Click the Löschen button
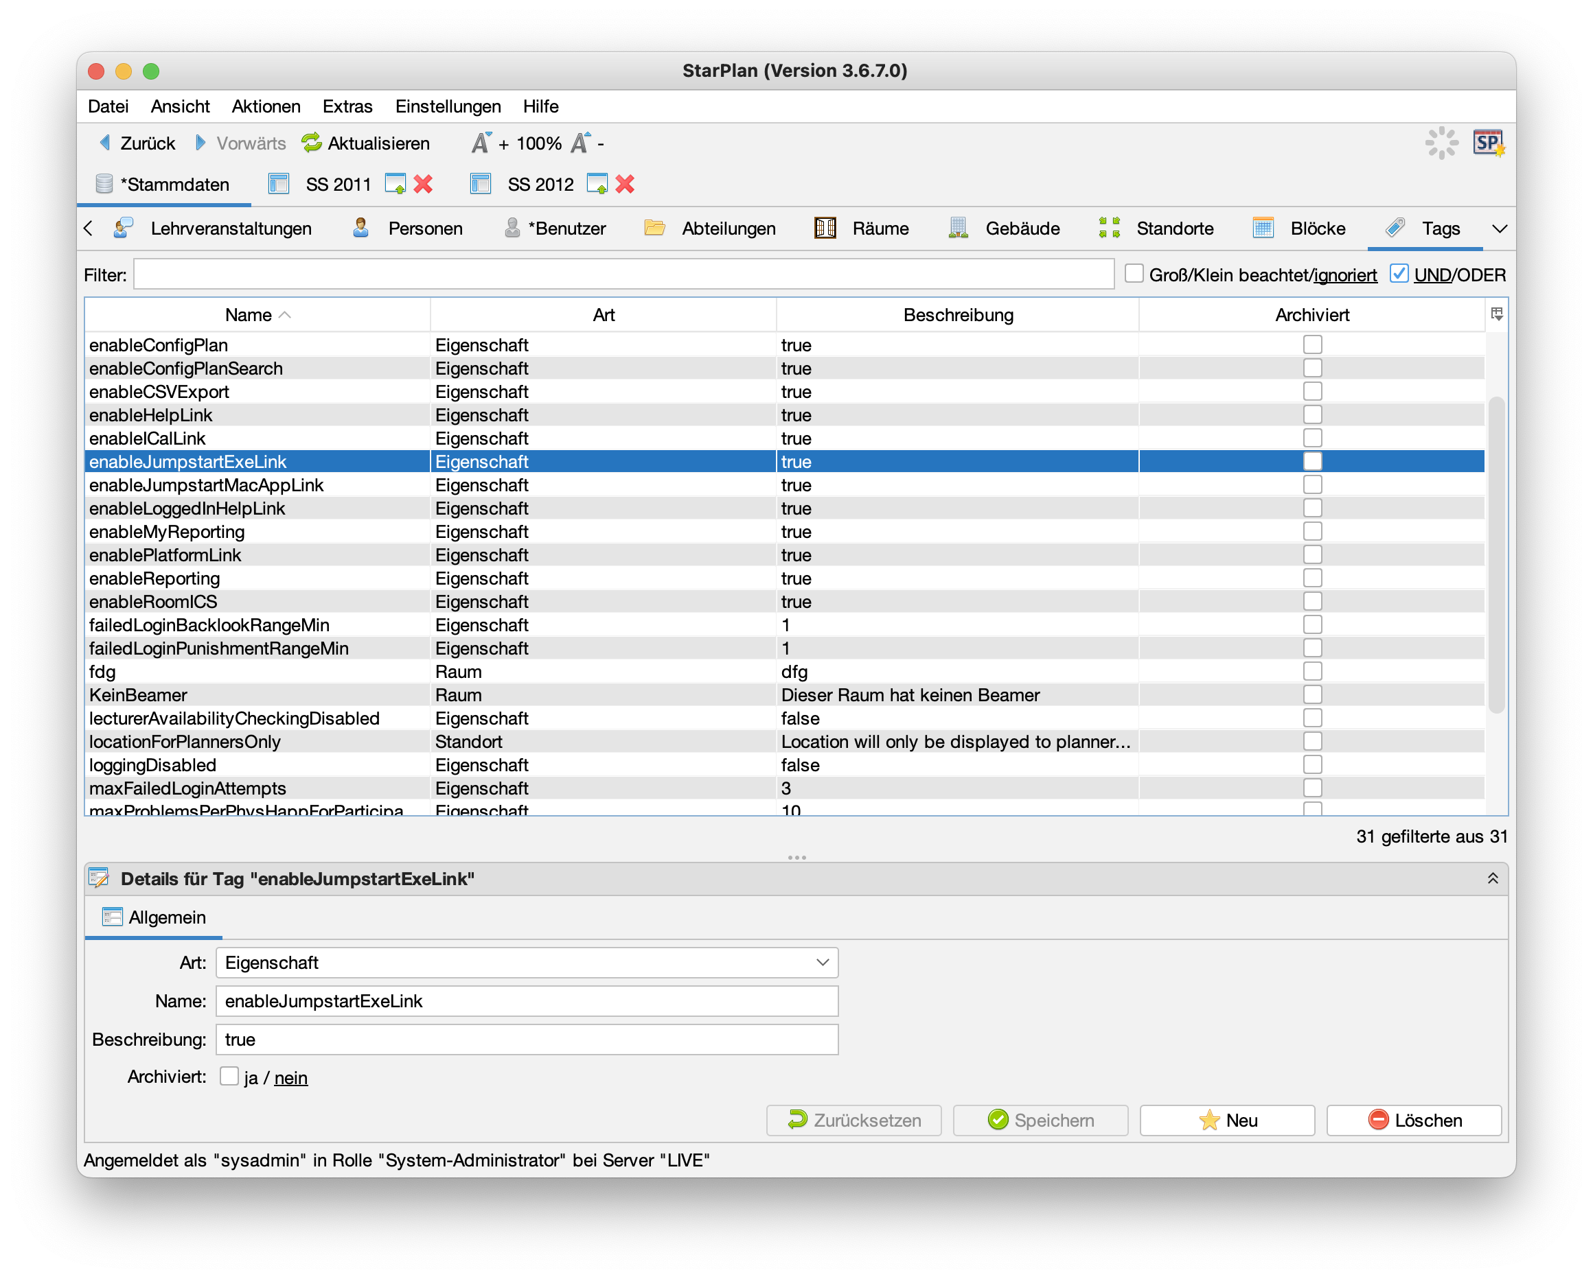The width and height of the screenshot is (1593, 1279). click(x=1414, y=1120)
